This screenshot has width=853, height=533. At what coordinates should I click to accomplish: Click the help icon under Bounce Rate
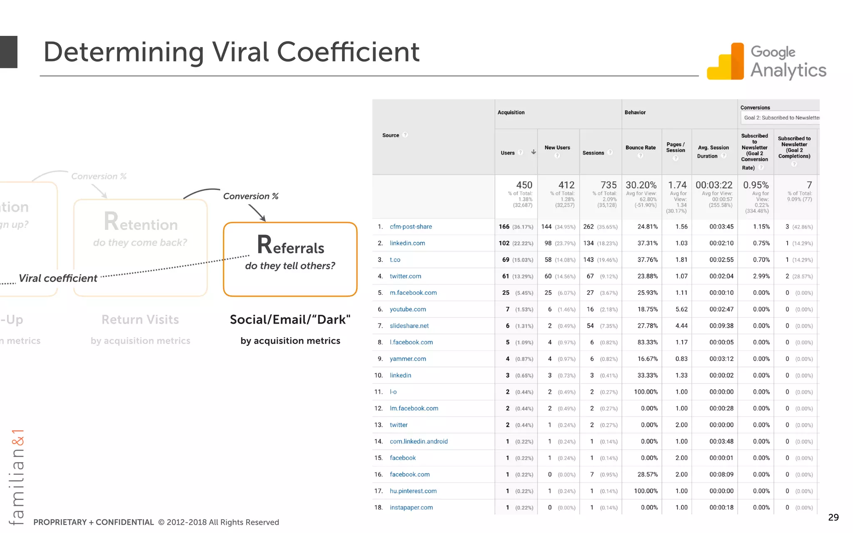(641, 155)
